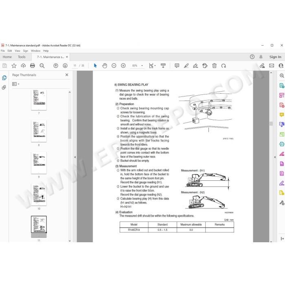Open the More Tools wrench icon

tap(282, 202)
